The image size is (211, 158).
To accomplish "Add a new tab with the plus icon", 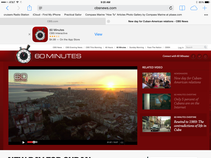I will pyautogui.click(x=205, y=8).
